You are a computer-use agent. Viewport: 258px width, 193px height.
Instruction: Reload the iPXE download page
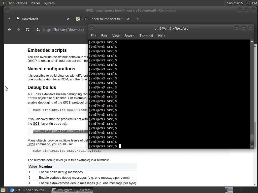pyautogui.click(x=27, y=30)
